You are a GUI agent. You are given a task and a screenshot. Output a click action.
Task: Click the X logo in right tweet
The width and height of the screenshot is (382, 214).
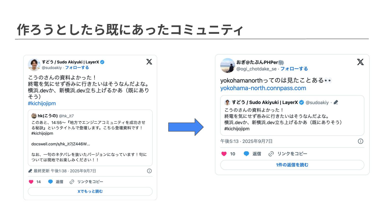click(x=360, y=62)
